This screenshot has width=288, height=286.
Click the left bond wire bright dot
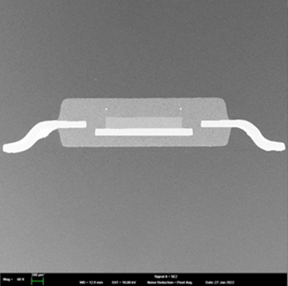click(107, 109)
